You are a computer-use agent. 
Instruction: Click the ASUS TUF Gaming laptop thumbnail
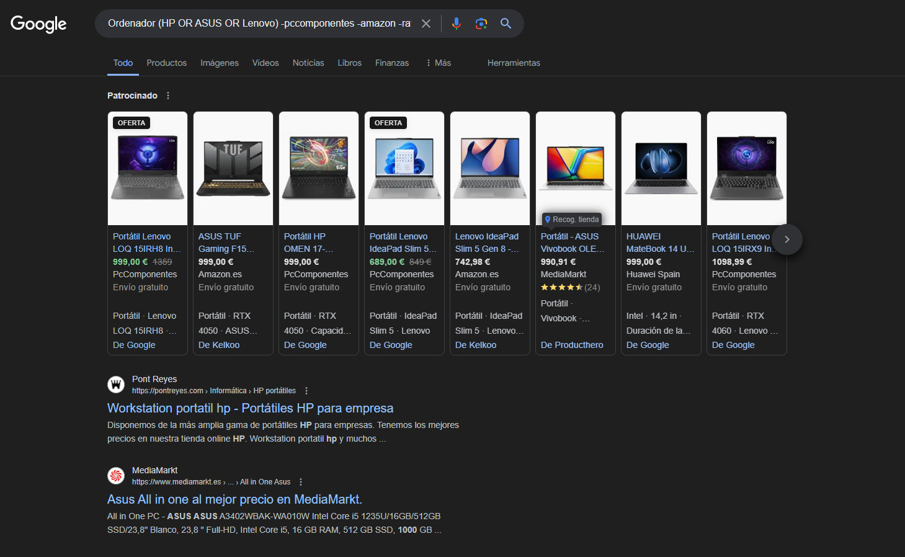click(233, 168)
